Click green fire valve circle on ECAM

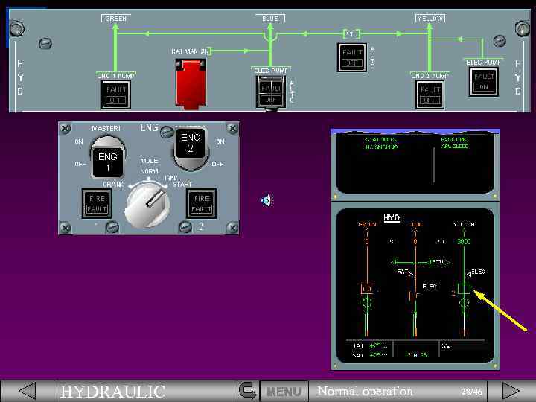click(x=367, y=302)
